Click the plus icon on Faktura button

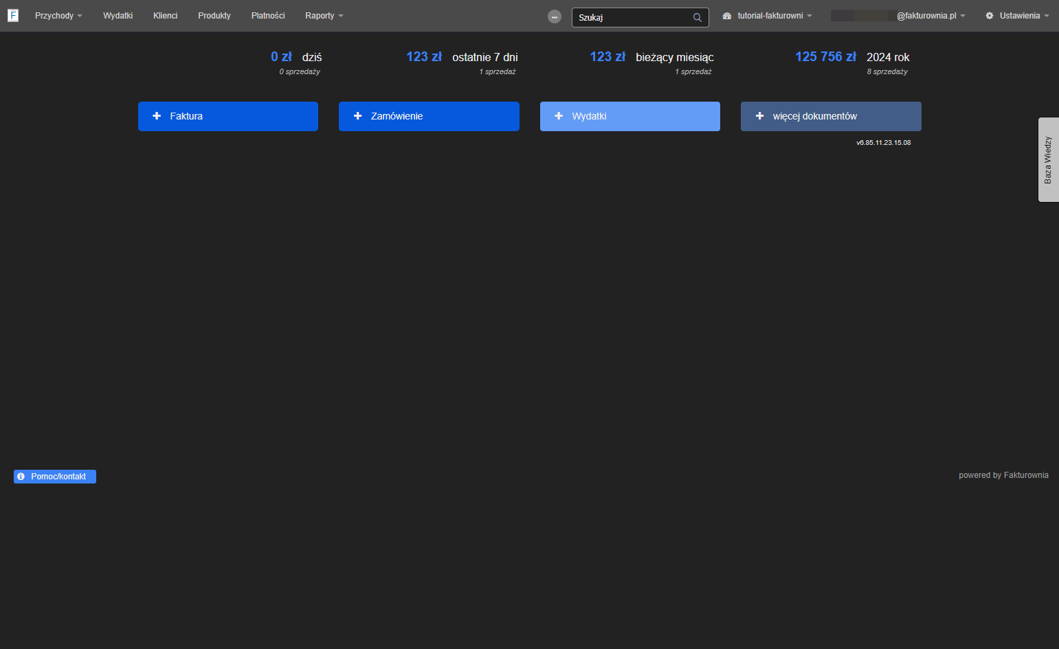coord(157,116)
